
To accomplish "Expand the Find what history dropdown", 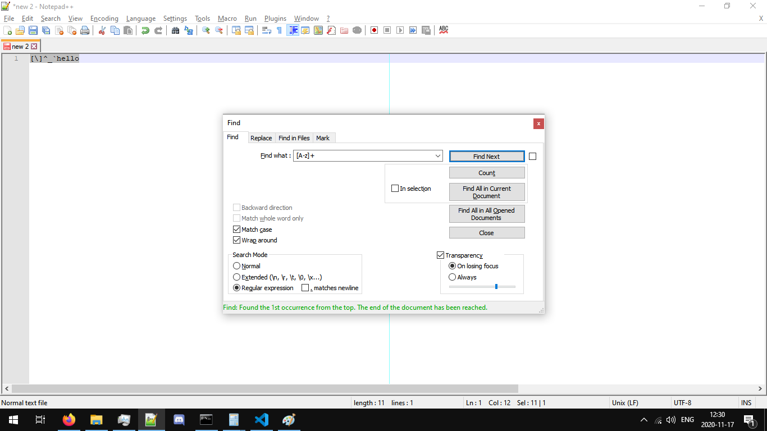I will click(x=438, y=156).
